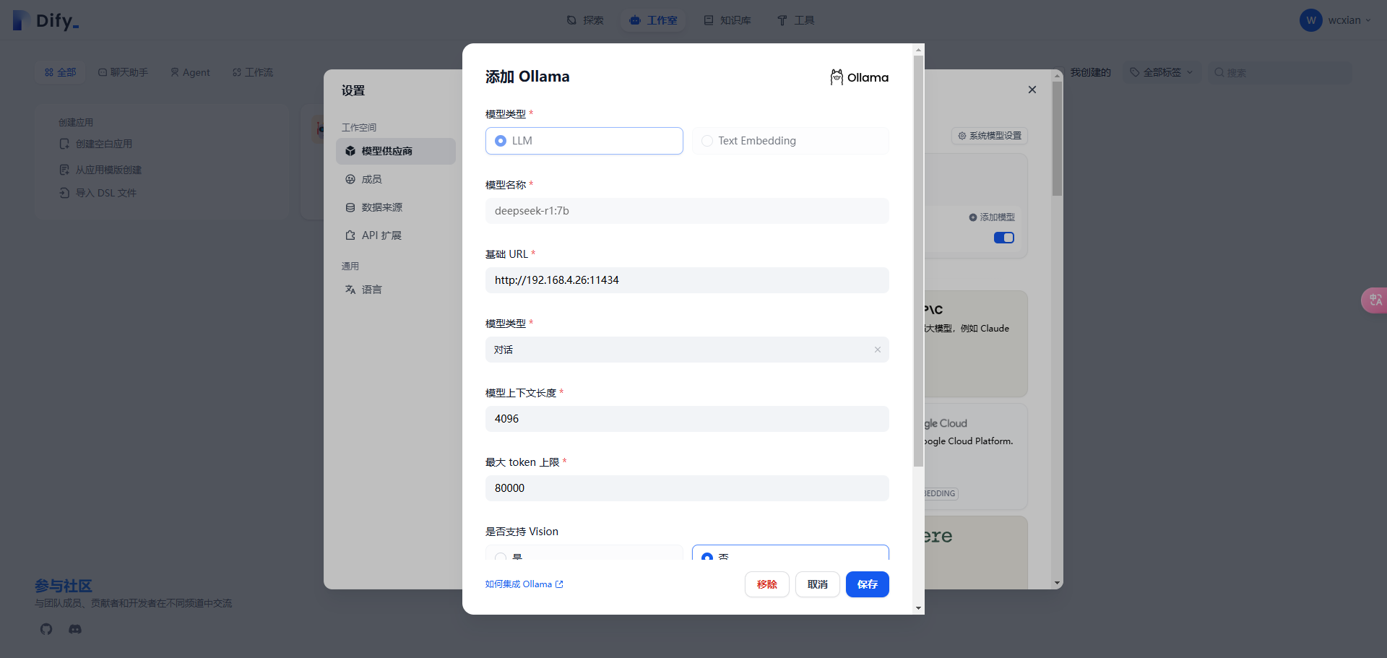The height and width of the screenshot is (658, 1387).
Task: Click the 取消 button
Action: click(818, 584)
